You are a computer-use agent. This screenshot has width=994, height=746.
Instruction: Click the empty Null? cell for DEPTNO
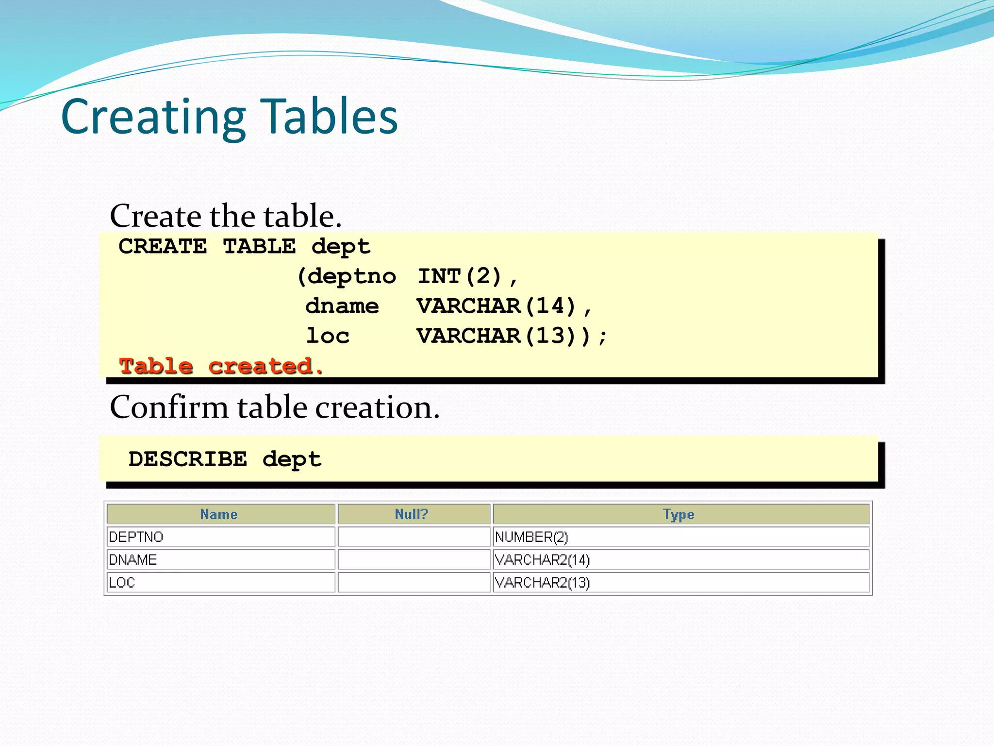click(414, 537)
